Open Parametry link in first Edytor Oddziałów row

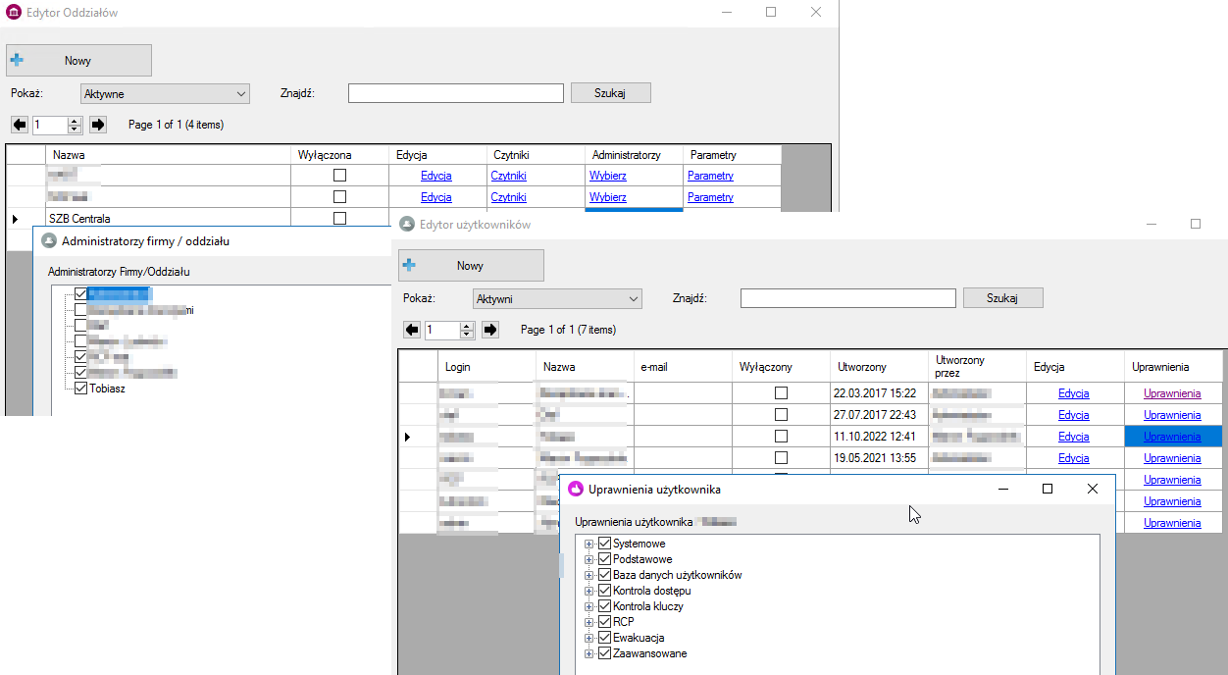710,176
